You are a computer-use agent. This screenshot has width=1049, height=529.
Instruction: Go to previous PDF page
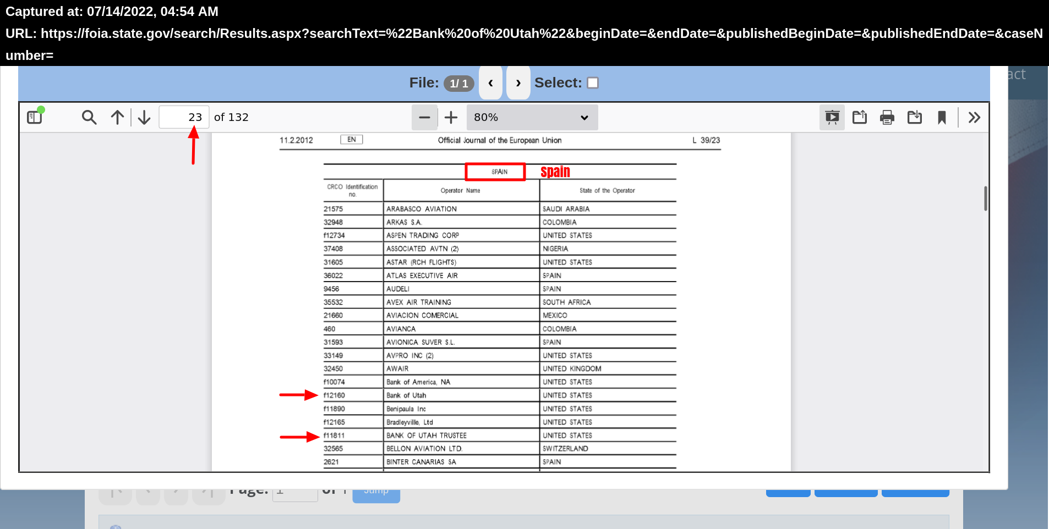[x=117, y=117]
